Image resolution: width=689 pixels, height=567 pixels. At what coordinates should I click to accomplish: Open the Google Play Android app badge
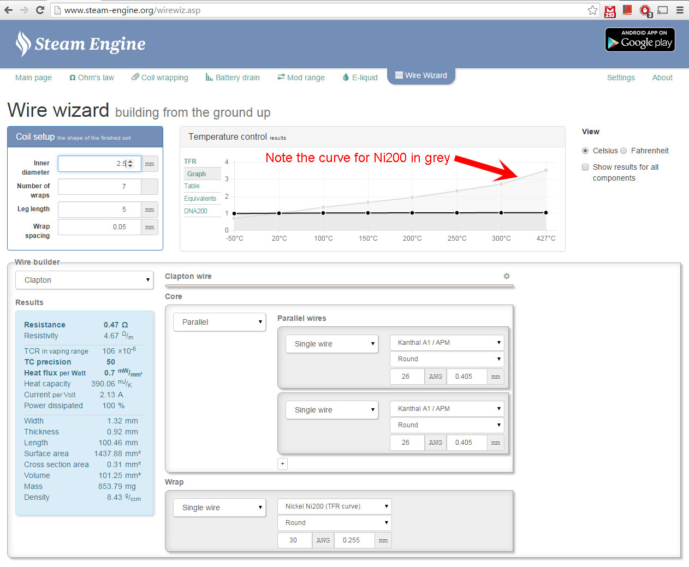[x=640, y=40]
